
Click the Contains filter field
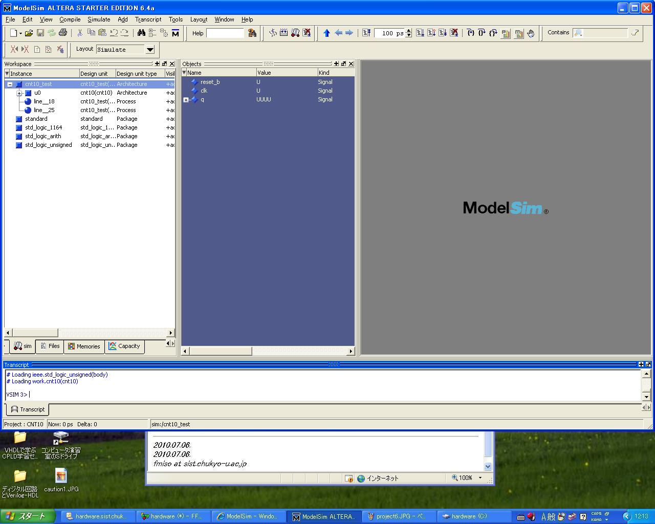pos(600,33)
